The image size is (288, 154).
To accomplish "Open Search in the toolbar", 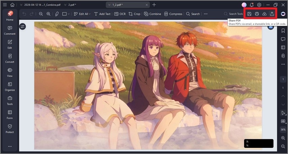I will point(193,14).
